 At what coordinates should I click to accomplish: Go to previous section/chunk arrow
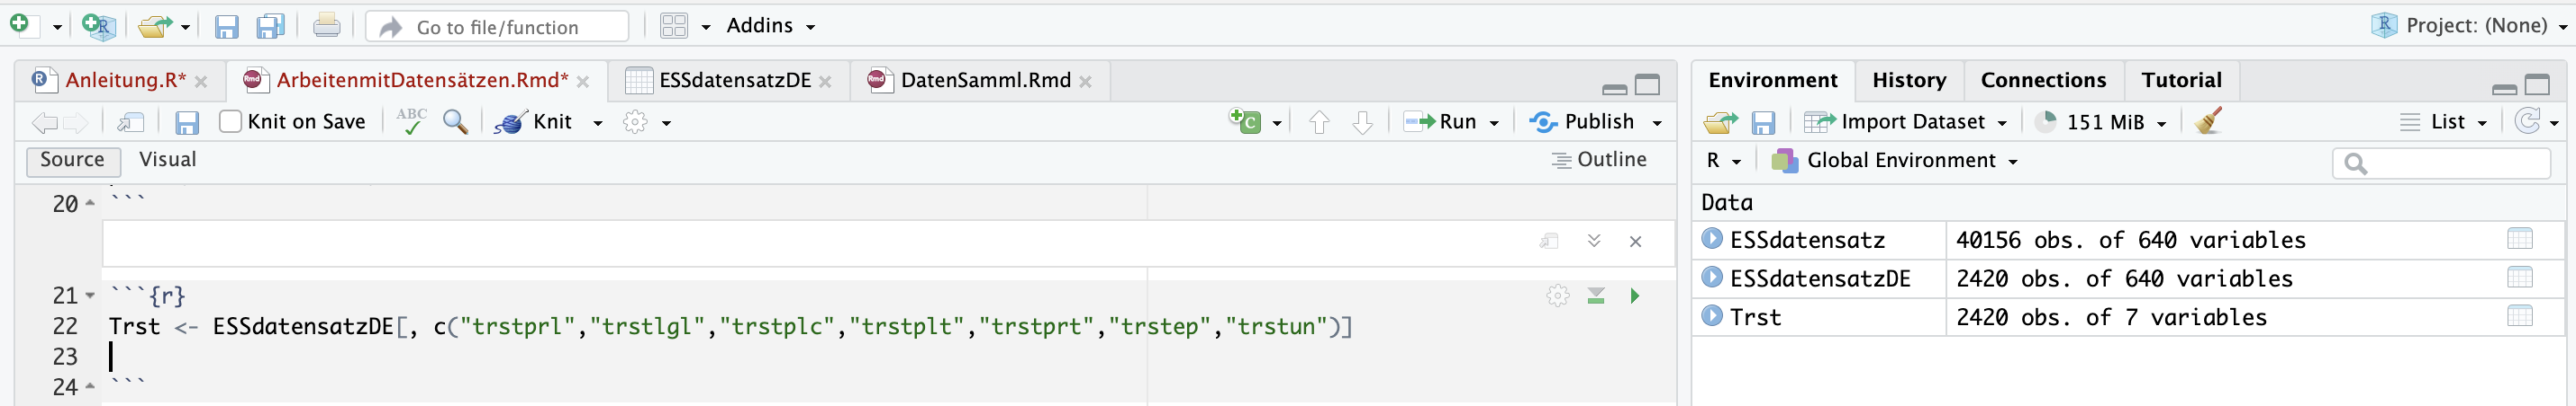coord(1319,123)
